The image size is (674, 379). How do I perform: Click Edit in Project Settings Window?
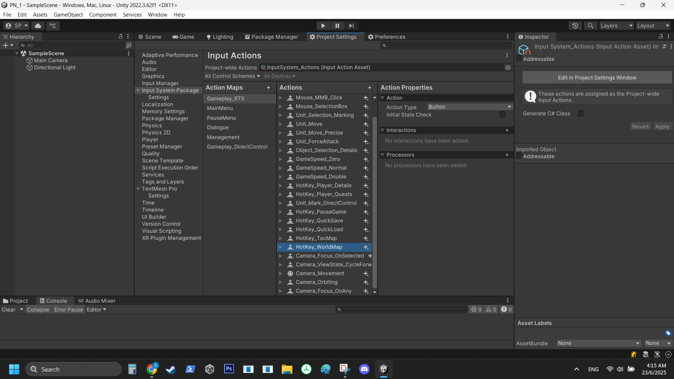pyautogui.click(x=597, y=78)
